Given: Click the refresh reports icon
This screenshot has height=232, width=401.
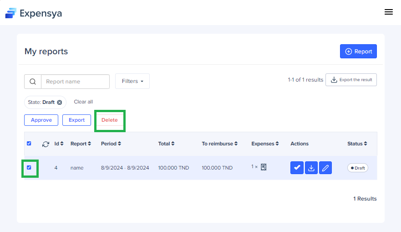Looking at the screenshot, I should [46, 144].
